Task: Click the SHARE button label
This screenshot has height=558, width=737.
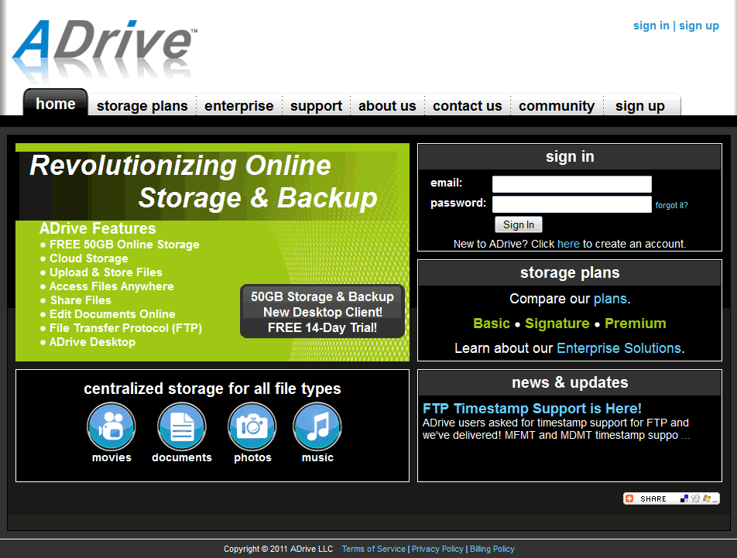Action: (x=653, y=499)
